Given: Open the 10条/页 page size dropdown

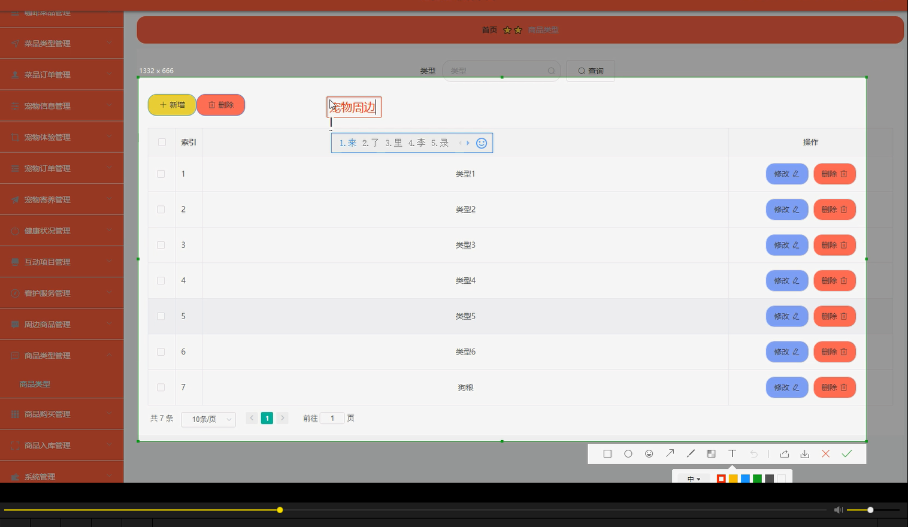Looking at the screenshot, I should [x=208, y=419].
